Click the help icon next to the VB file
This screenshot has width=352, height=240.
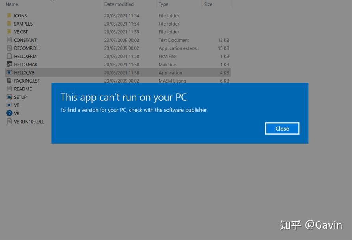9,113
